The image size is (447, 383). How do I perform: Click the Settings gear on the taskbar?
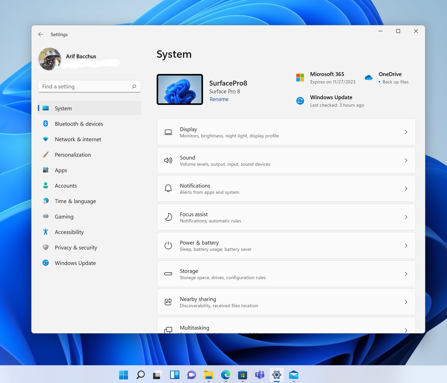(x=277, y=375)
